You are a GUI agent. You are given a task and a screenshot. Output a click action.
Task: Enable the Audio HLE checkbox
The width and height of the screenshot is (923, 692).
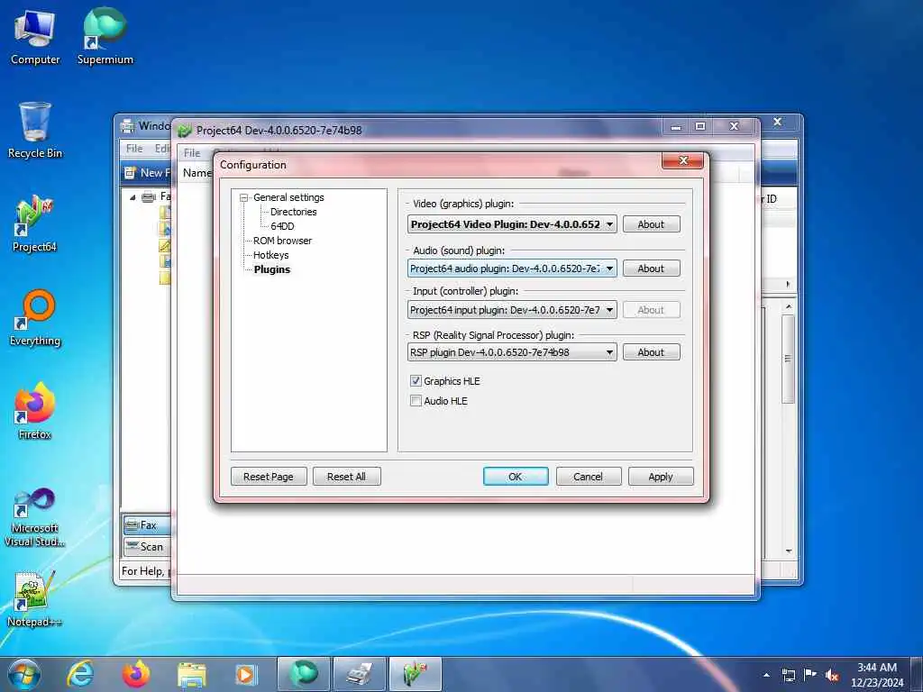(x=416, y=401)
